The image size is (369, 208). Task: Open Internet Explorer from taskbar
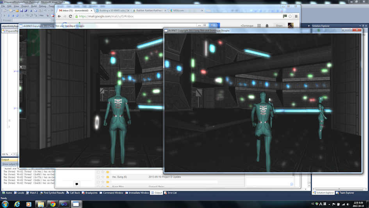pos(17,204)
